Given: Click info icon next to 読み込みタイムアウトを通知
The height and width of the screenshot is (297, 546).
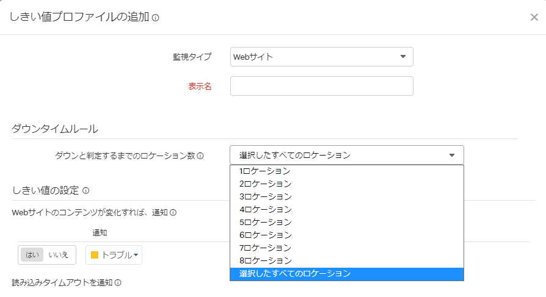Looking at the screenshot, I should [118, 283].
